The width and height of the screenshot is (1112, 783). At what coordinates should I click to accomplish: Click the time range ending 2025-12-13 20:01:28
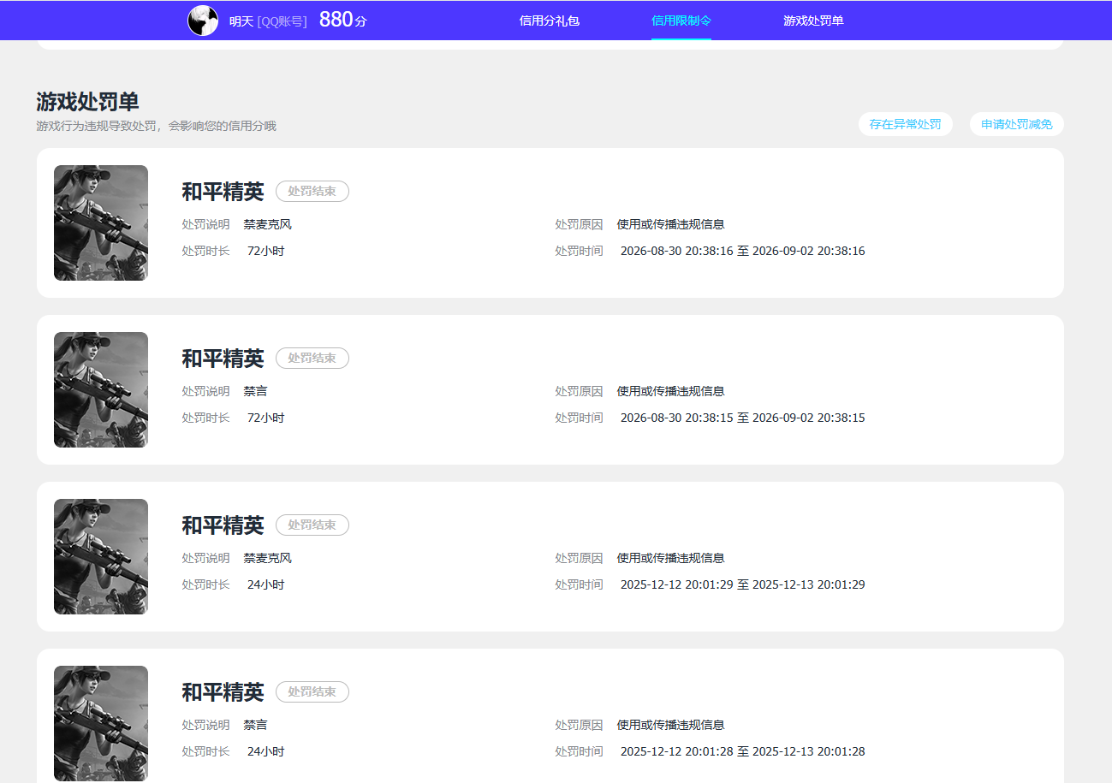743,751
